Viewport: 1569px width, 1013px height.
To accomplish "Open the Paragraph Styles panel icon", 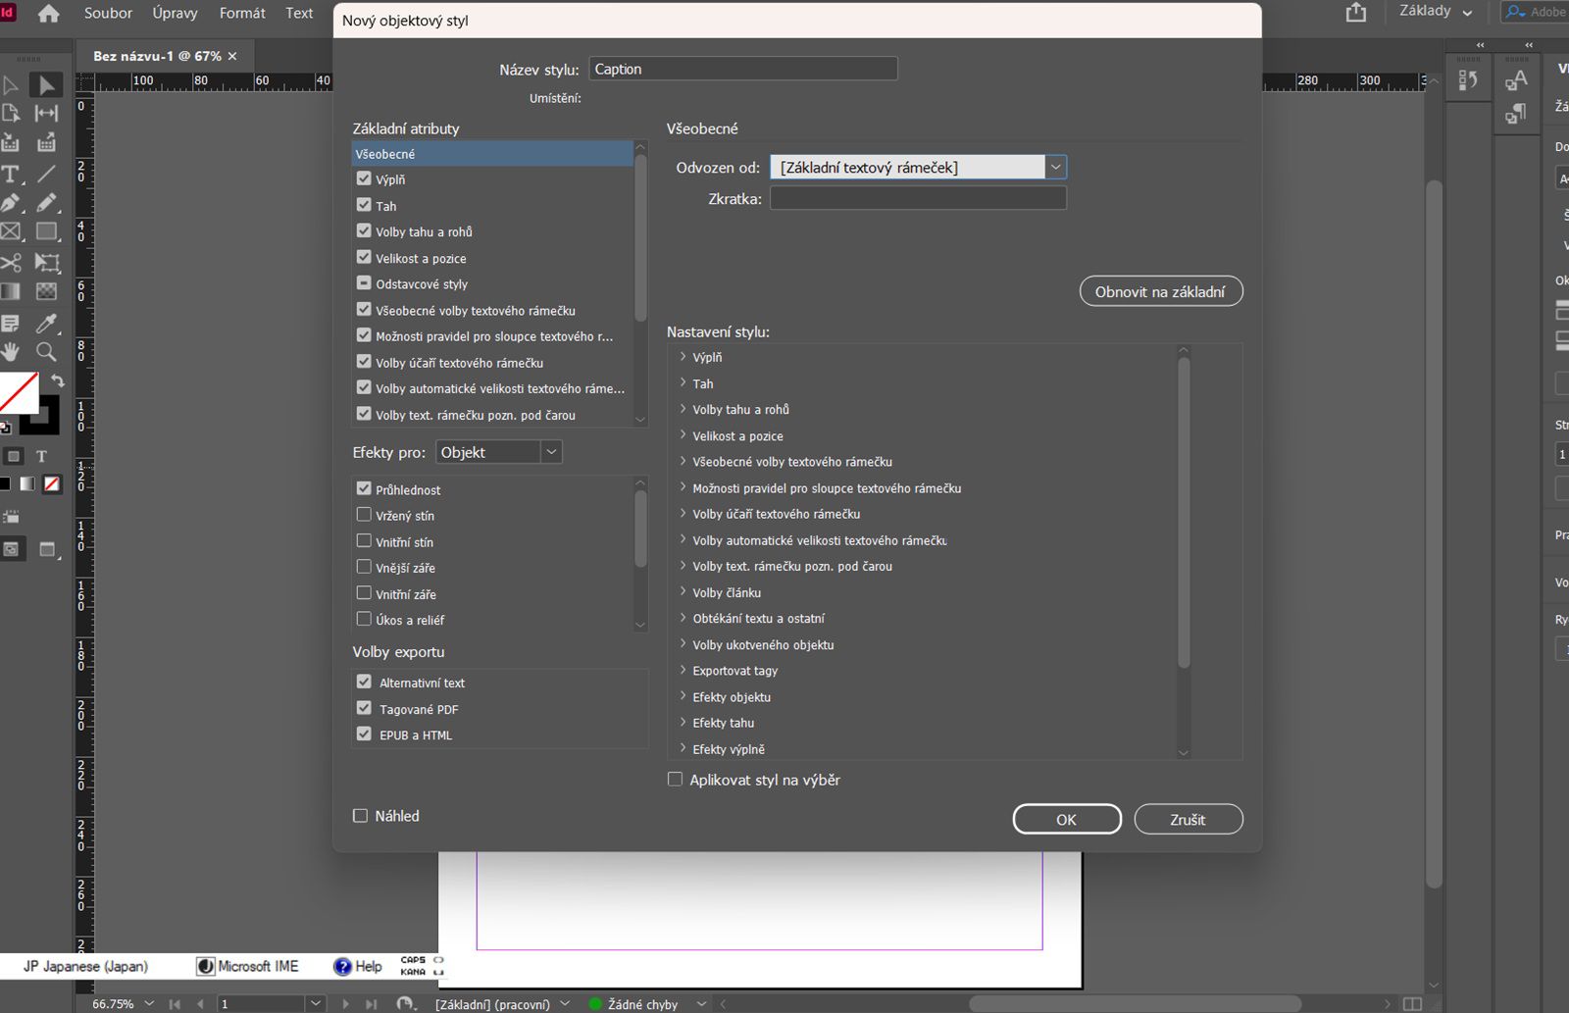I will click(1516, 114).
